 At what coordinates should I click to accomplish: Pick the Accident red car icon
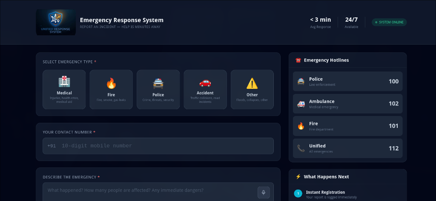pos(205,82)
